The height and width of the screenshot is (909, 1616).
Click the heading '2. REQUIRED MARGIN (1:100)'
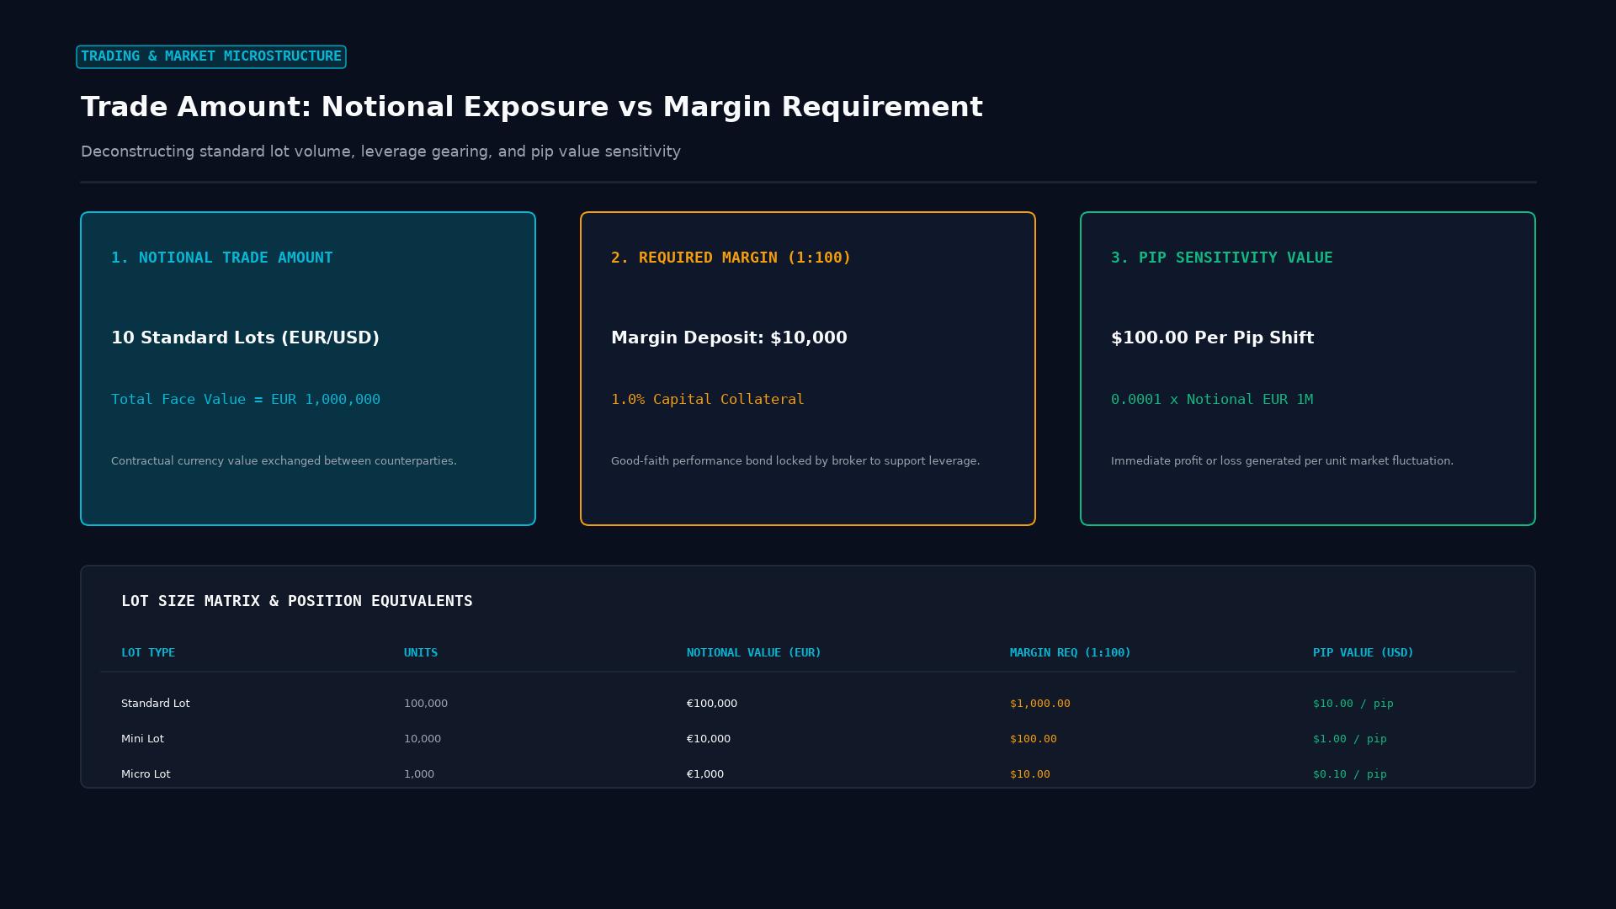tap(731, 258)
